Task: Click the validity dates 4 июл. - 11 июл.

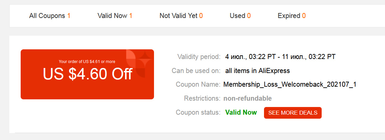Action: 280,57
